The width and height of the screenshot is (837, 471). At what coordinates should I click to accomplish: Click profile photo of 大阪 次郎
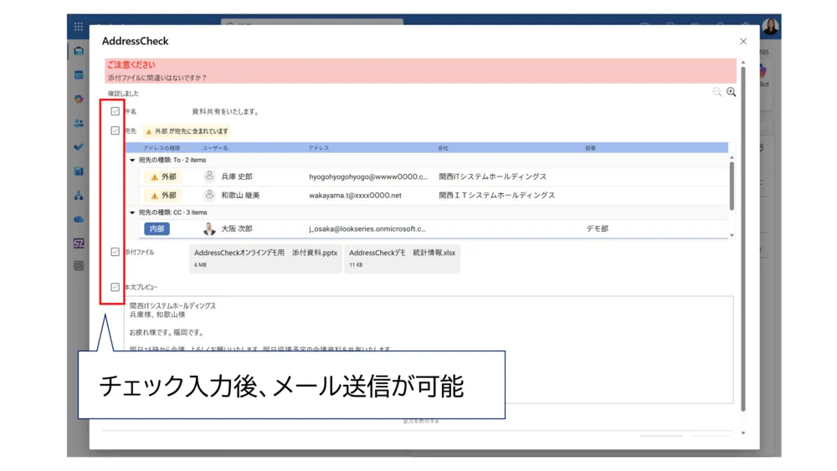(209, 229)
